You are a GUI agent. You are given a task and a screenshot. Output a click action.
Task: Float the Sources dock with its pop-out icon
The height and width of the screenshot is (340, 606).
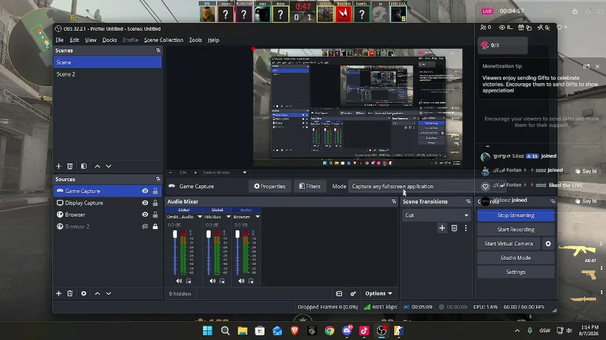coord(158,179)
